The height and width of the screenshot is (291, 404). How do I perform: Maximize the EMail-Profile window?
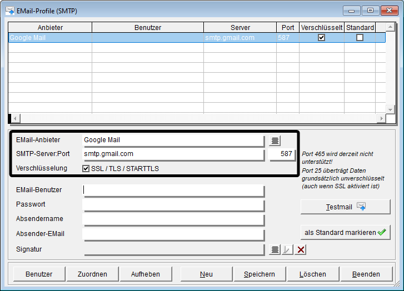[x=370, y=11]
